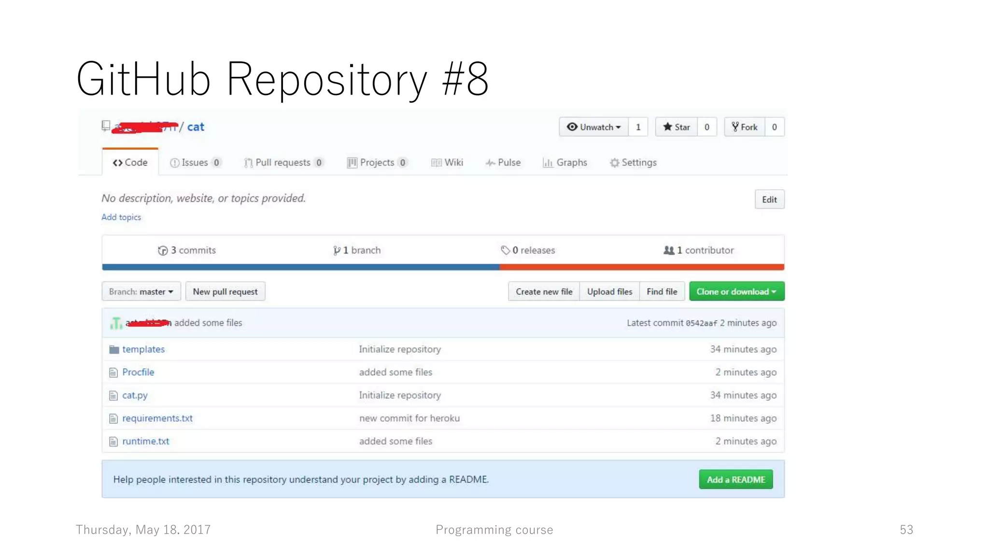
Task: Click the cat.py file icon
Action: [x=113, y=396]
